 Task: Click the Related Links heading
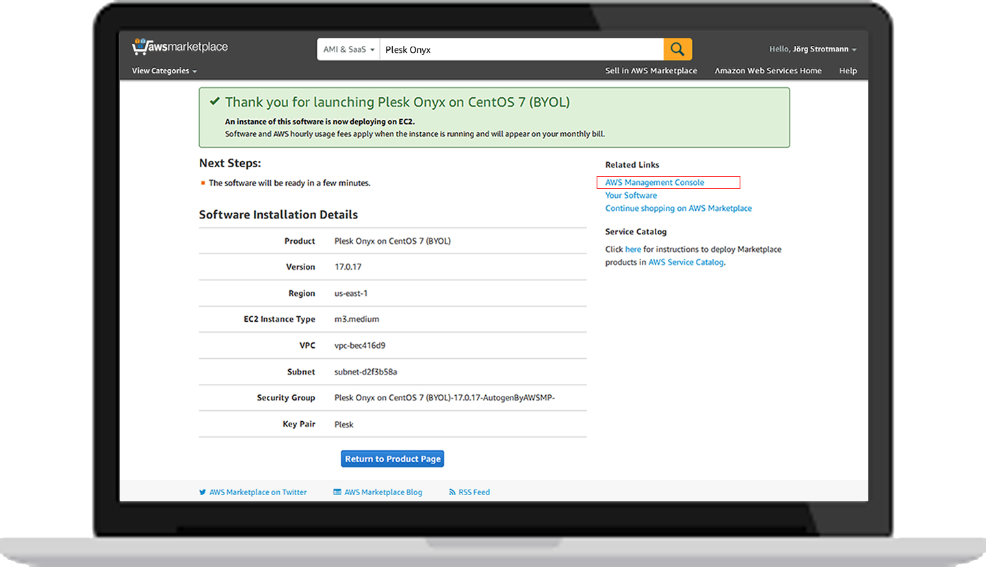tap(632, 165)
